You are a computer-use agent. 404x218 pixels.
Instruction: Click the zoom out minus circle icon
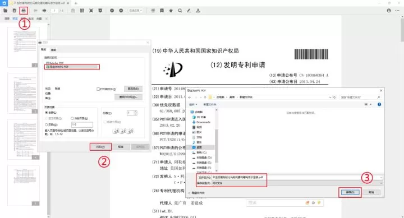coord(112,11)
